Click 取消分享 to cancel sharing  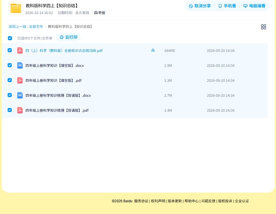point(200,6)
